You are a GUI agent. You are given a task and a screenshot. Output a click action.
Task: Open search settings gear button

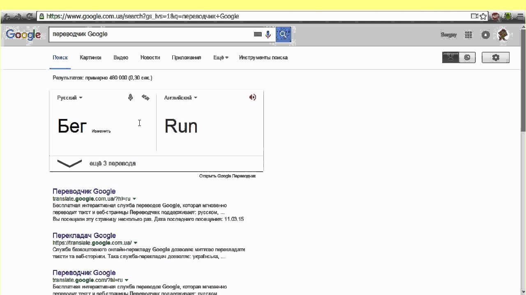496,57
